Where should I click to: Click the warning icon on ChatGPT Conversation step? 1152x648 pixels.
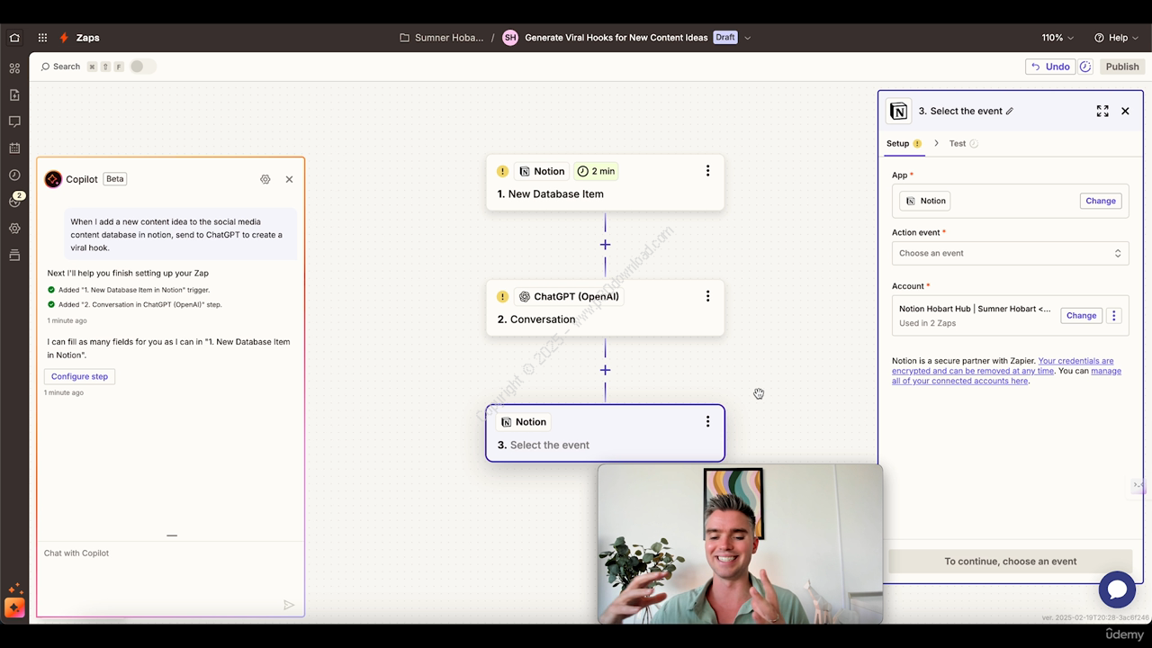502,296
